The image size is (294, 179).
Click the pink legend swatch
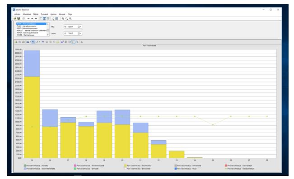tap(75, 165)
